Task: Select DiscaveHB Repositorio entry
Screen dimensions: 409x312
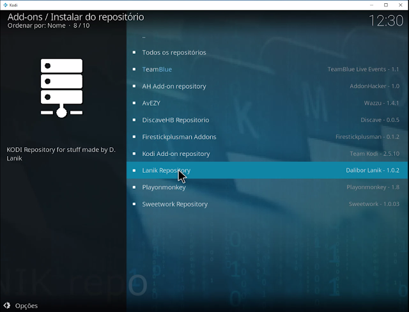Action: pyautogui.click(x=267, y=120)
